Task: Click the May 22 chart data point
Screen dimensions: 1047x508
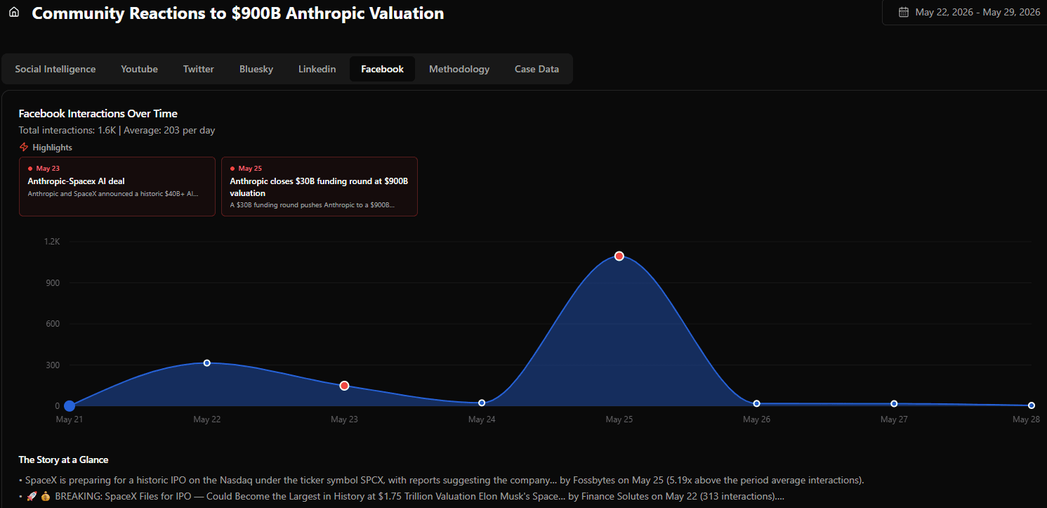Action: click(206, 363)
